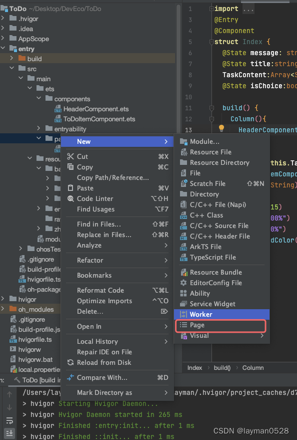Click scroll-to-end icon in build console
297x440 pixels.
[x=9, y=433]
